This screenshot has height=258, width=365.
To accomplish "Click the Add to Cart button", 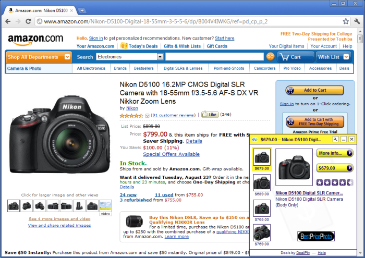I will point(314,90).
